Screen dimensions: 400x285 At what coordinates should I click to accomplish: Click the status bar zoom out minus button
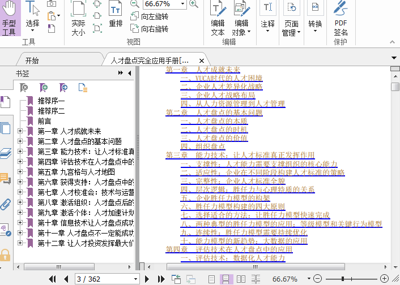pyautogui.click(x=318, y=279)
